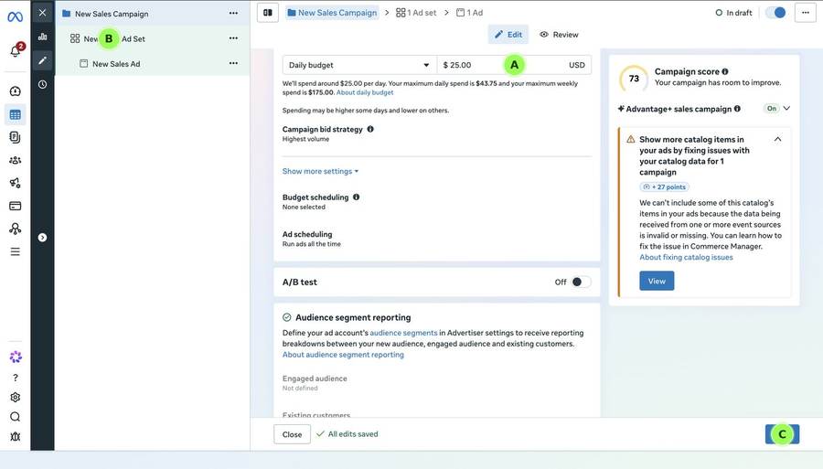Image resolution: width=823 pixels, height=469 pixels.
Task: Click info icon beside Campaign score
Action: (725, 71)
